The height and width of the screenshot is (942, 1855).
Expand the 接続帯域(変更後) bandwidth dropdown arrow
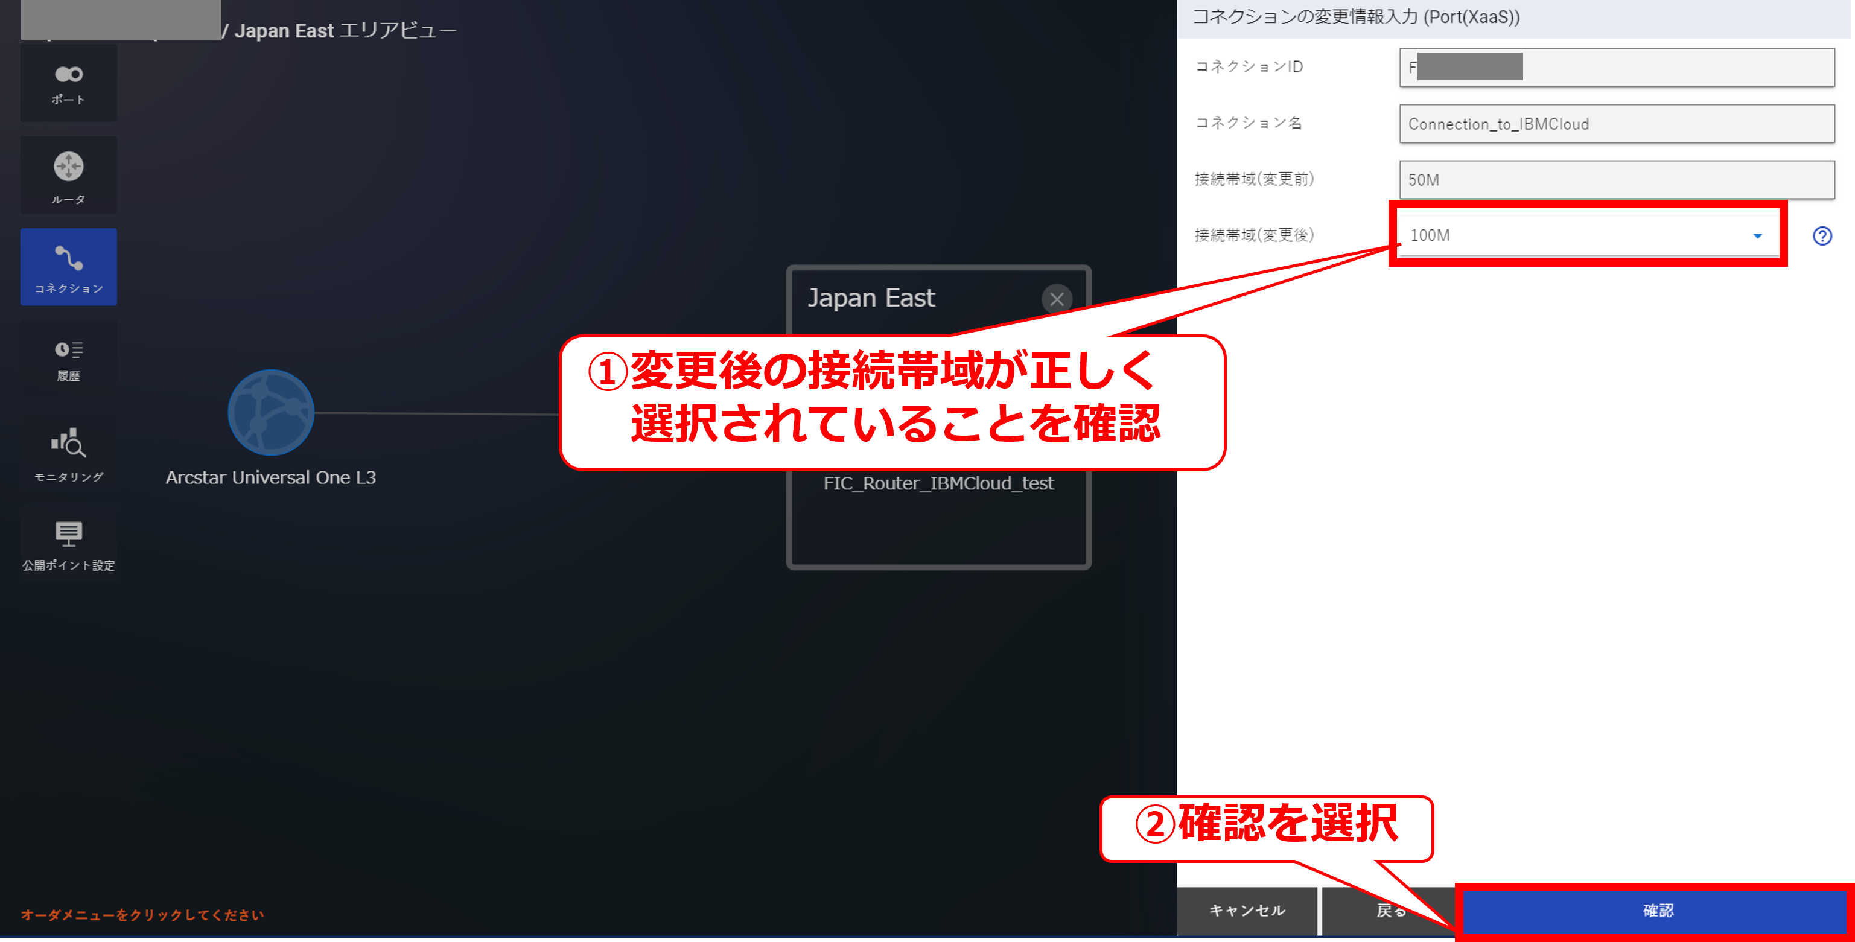point(1757,235)
